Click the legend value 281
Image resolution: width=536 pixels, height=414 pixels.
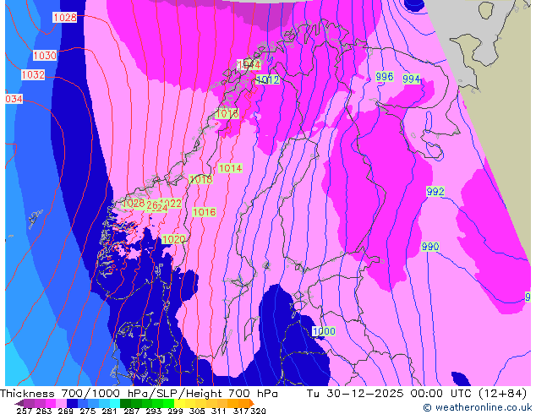click(109, 411)
